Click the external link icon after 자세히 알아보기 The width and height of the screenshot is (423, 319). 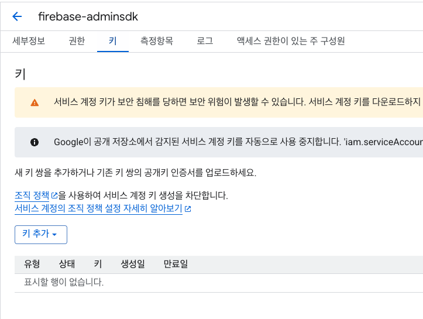click(188, 208)
